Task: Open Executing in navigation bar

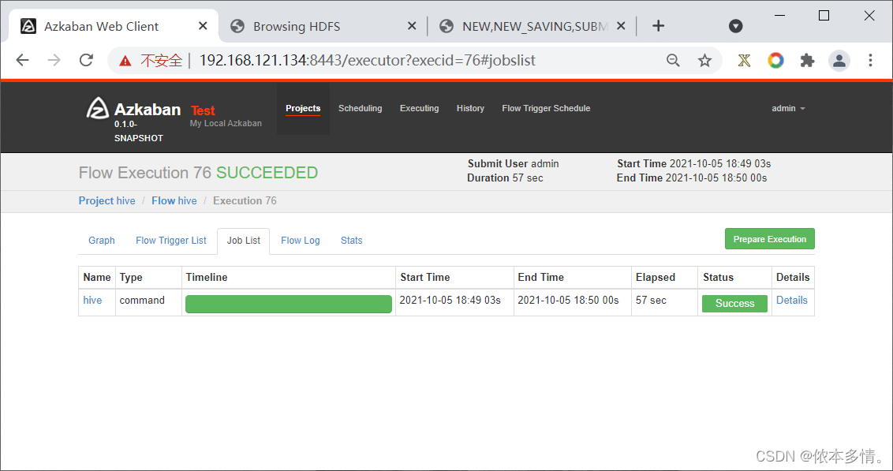Action: (x=419, y=108)
